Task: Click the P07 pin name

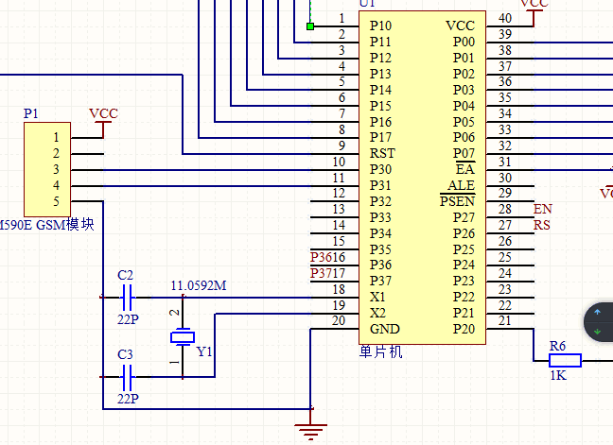Action: tap(464, 153)
